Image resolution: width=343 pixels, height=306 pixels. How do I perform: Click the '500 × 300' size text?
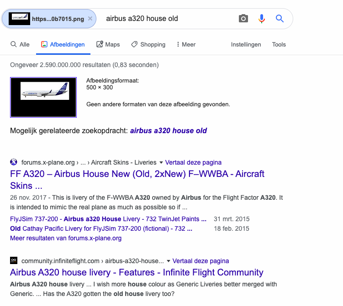[100, 88]
